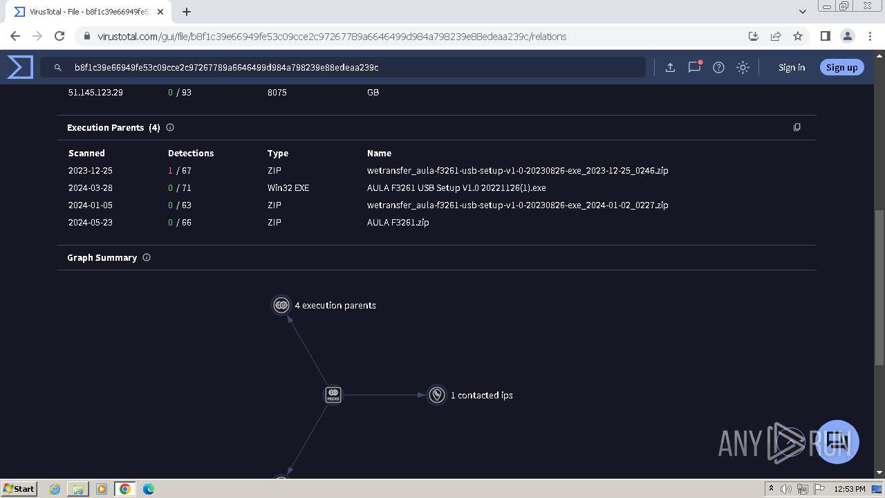Image resolution: width=885 pixels, height=498 pixels.
Task: Go back in browser history
Action: pos(15,36)
